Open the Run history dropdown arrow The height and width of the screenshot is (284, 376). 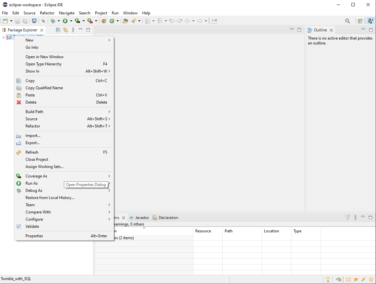(x=71, y=21)
